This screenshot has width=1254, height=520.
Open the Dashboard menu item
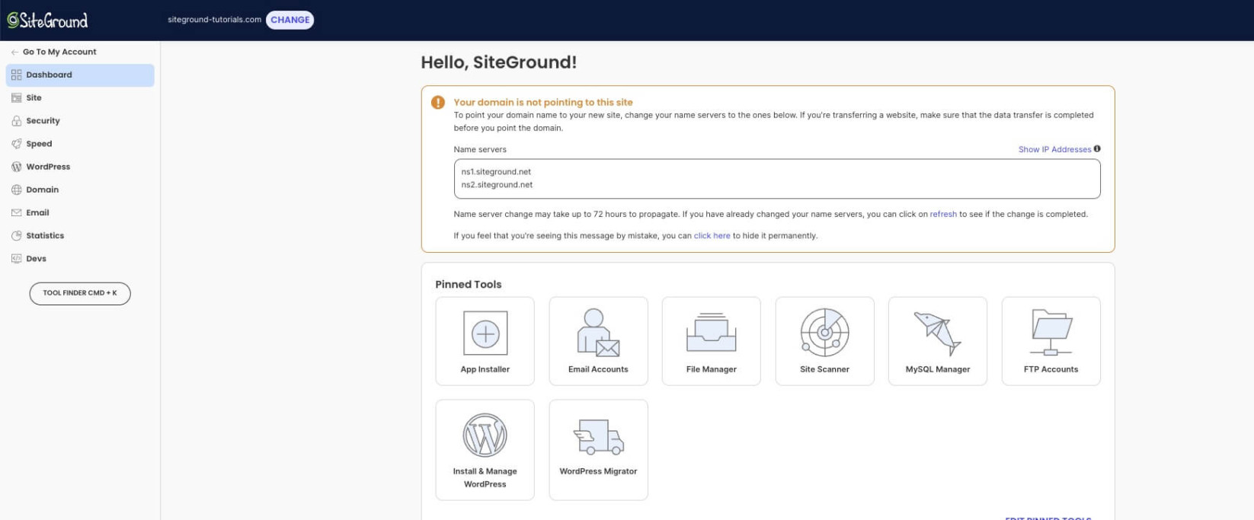click(80, 75)
